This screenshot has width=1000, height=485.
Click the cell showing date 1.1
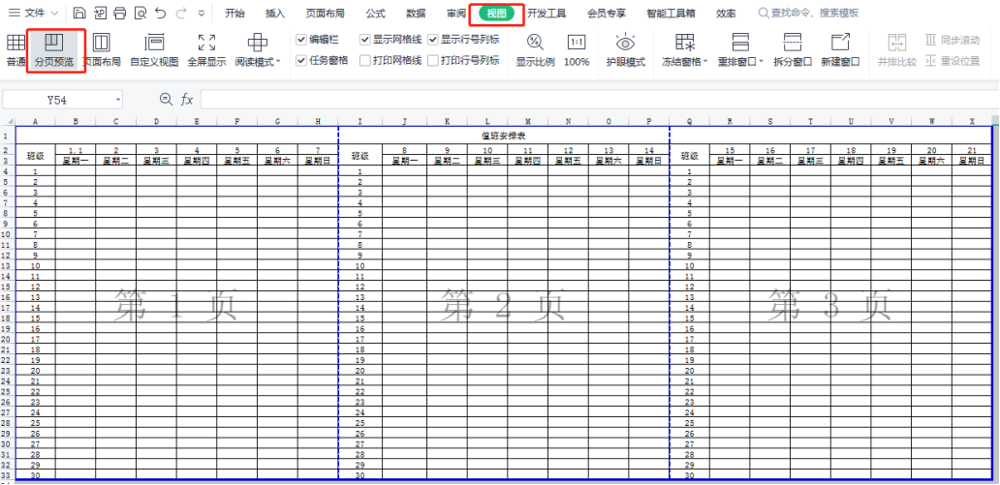(76, 150)
